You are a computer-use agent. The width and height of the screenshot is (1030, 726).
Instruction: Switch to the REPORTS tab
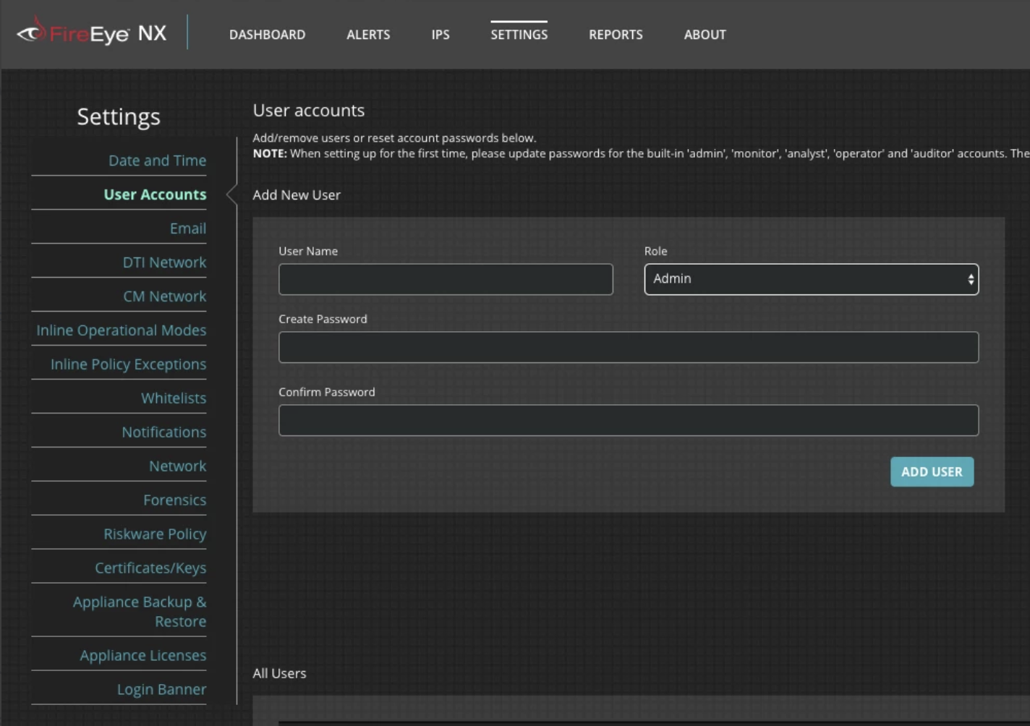(616, 34)
